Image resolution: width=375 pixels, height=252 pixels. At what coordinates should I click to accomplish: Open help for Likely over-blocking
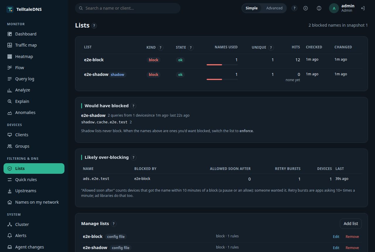133,158
